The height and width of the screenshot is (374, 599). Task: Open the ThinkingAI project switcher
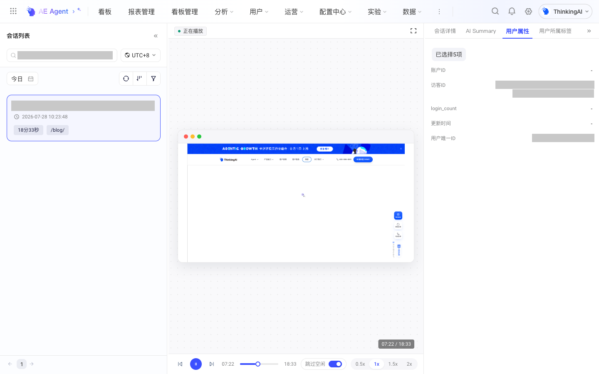(x=565, y=12)
